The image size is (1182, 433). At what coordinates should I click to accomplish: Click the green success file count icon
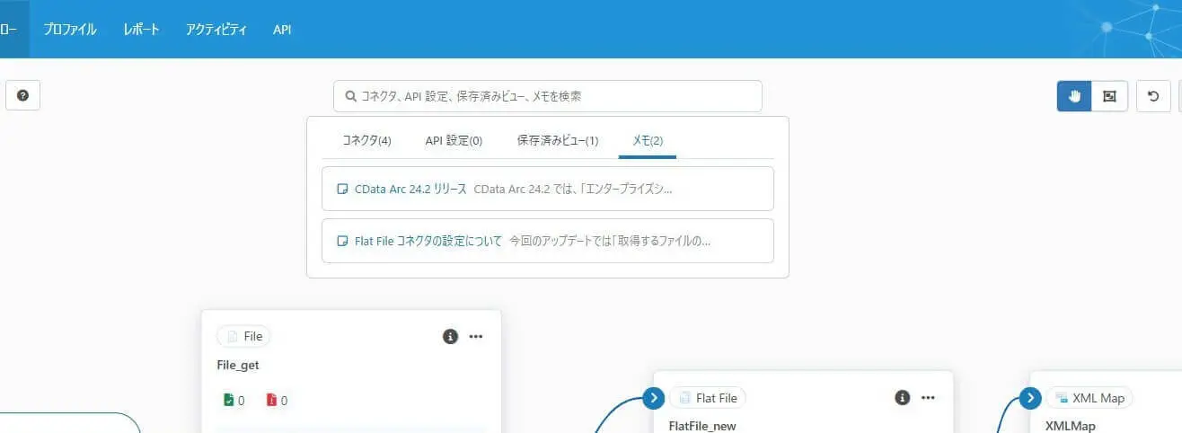pyautogui.click(x=229, y=400)
